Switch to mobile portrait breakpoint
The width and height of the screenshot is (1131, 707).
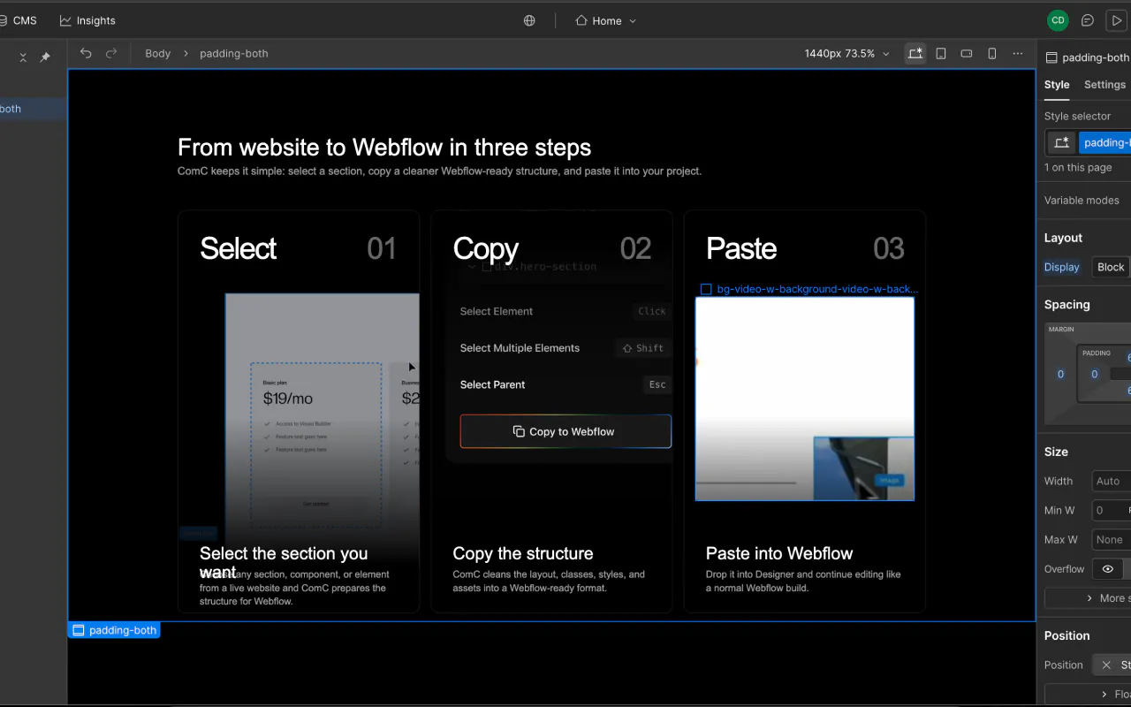click(992, 53)
